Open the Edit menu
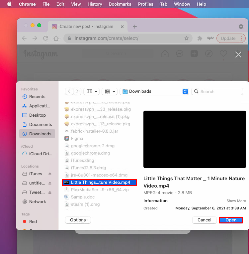The height and width of the screenshot is (254, 249). pyautogui.click(x=60, y=4)
